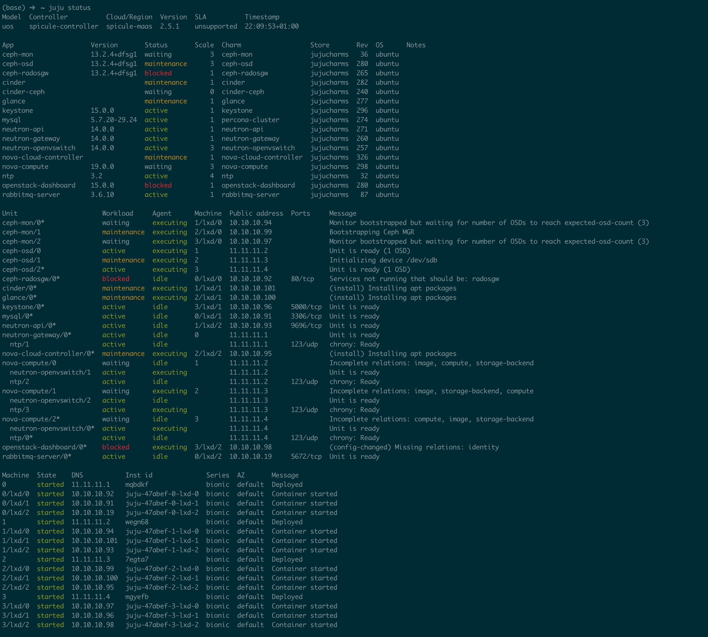Click the DNS value '10.10.10.100' in Machine table
708x637 pixels.
[x=95, y=578]
